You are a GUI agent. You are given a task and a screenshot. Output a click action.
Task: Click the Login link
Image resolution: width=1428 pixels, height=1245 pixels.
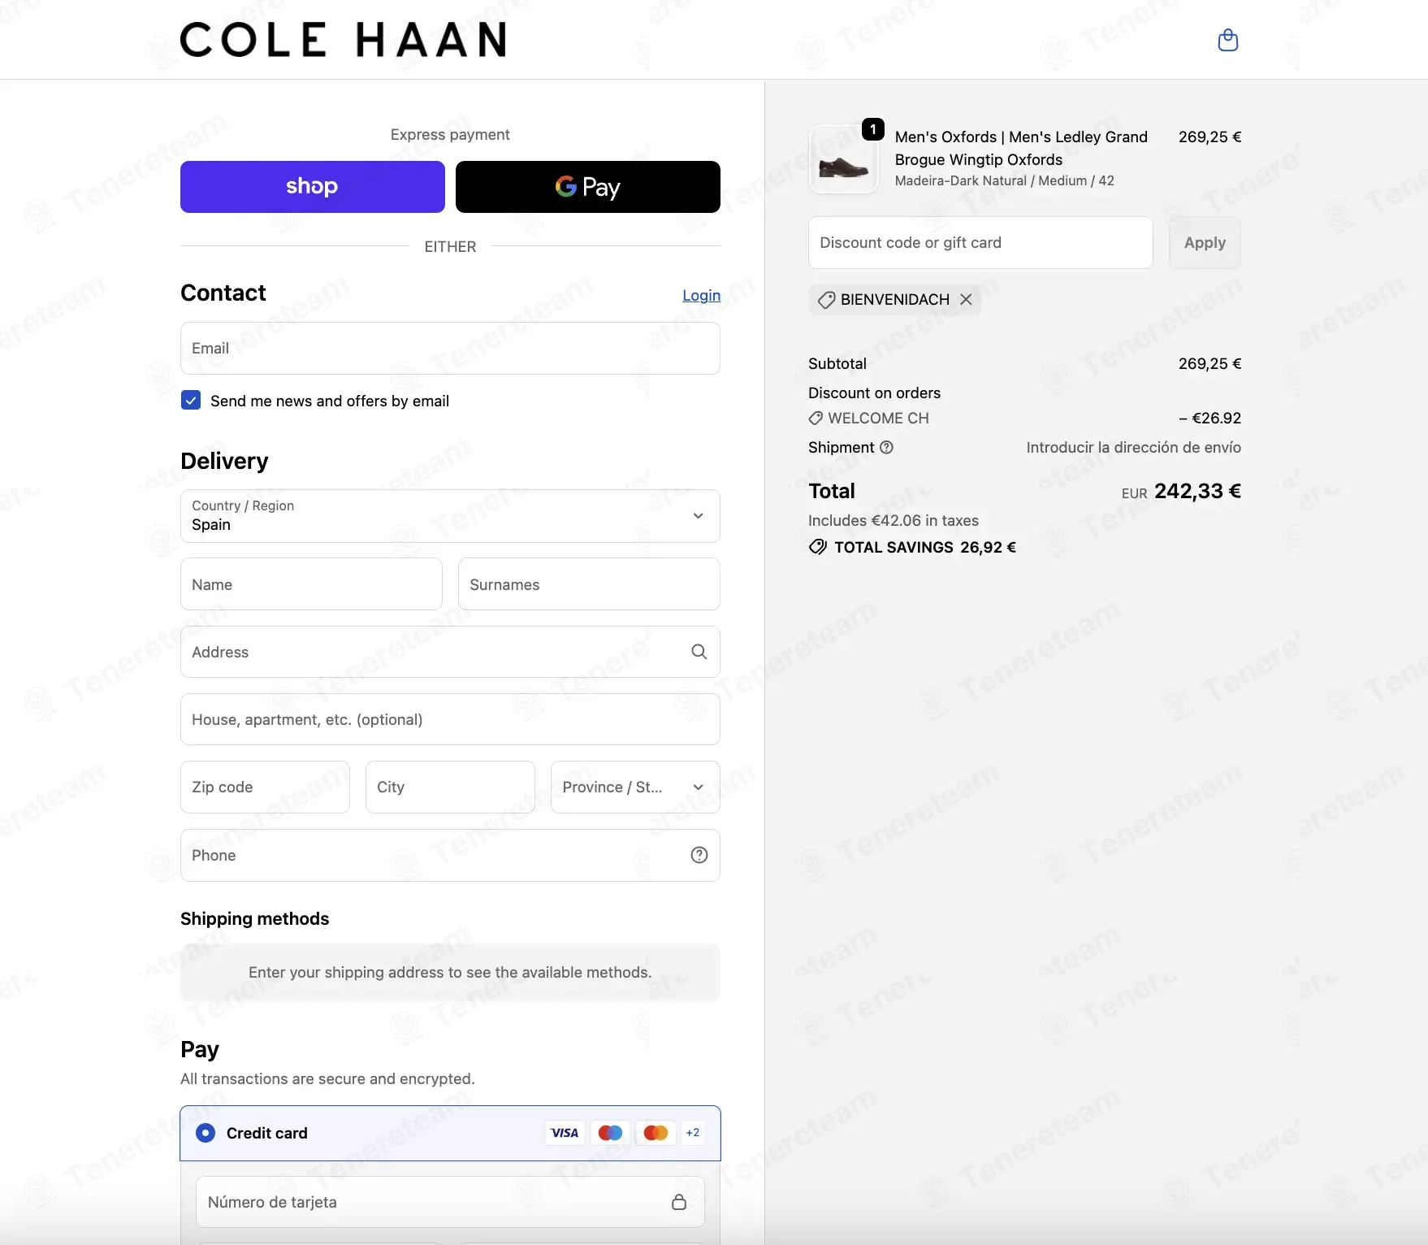[x=701, y=295]
